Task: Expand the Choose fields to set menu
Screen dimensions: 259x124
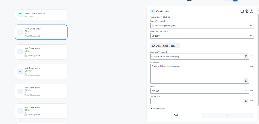Action: tap(165, 46)
